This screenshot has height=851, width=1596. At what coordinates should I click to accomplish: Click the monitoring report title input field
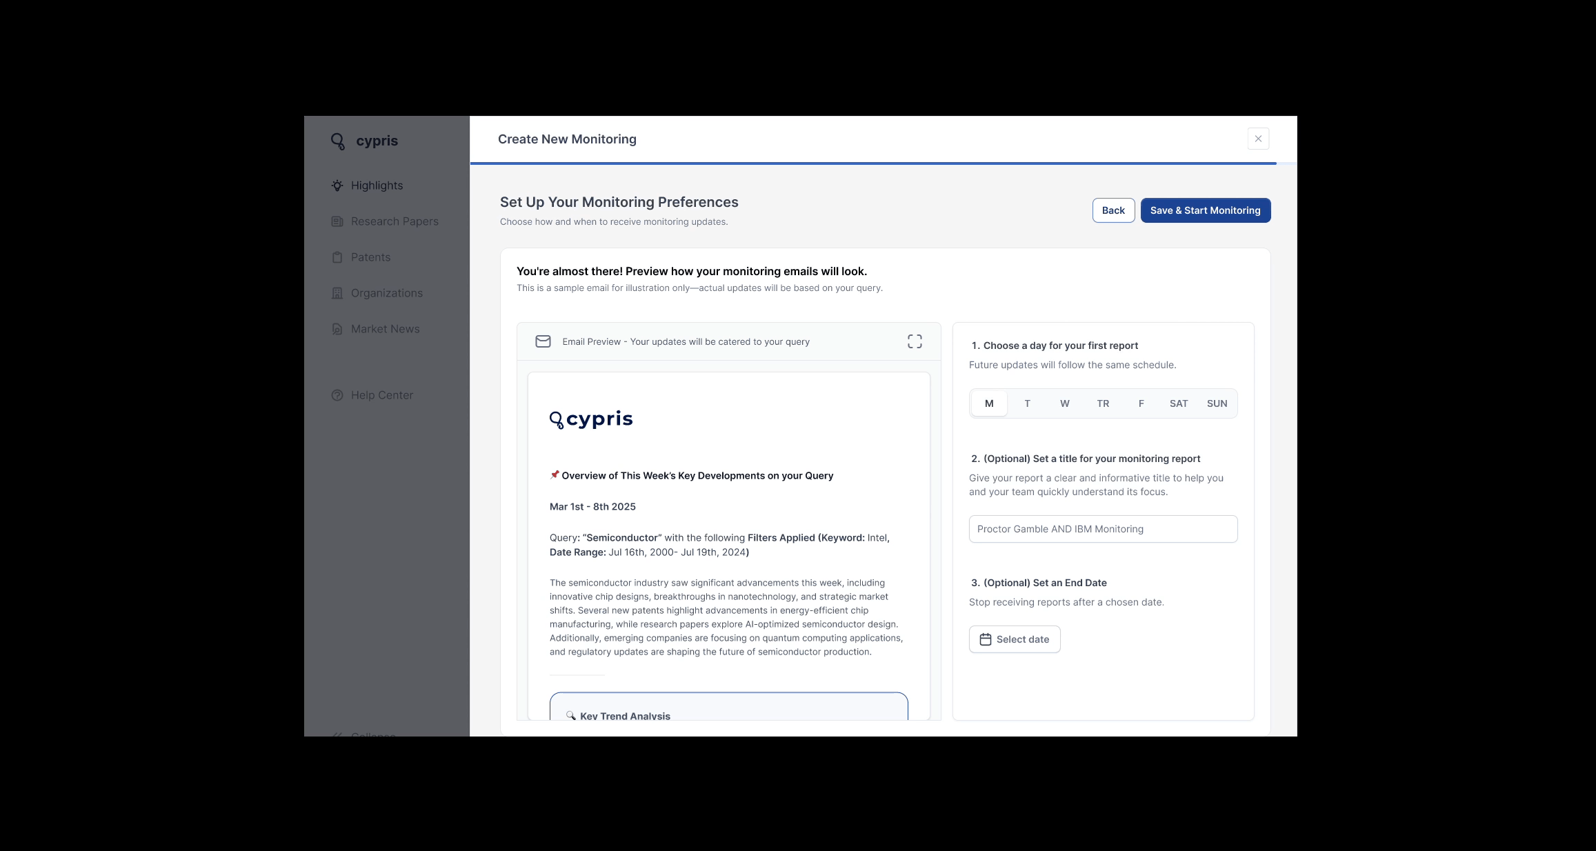click(x=1103, y=529)
